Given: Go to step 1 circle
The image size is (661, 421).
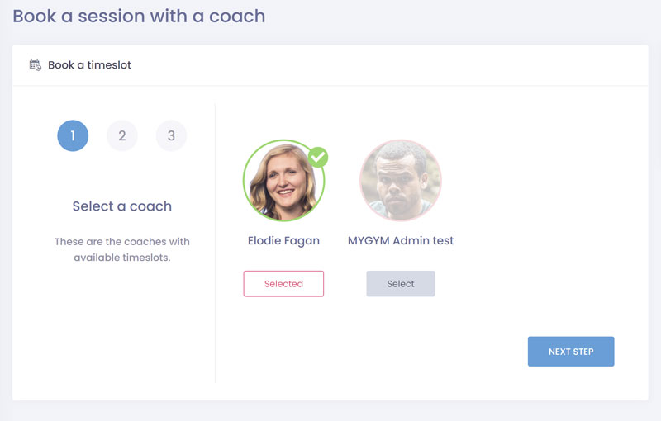Looking at the screenshot, I should (73, 136).
